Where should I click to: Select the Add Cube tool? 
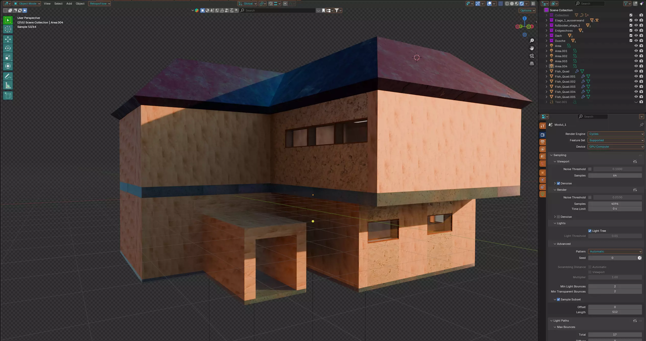coord(8,96)
